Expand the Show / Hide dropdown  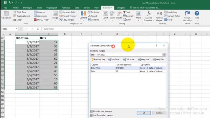tap(49, 20)
